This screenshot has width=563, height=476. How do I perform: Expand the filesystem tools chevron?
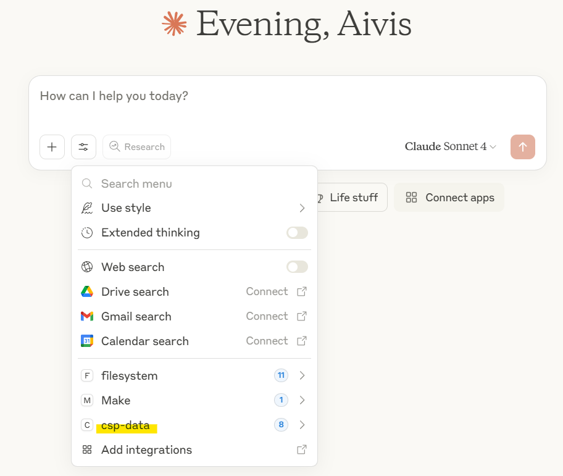point(302,375)
